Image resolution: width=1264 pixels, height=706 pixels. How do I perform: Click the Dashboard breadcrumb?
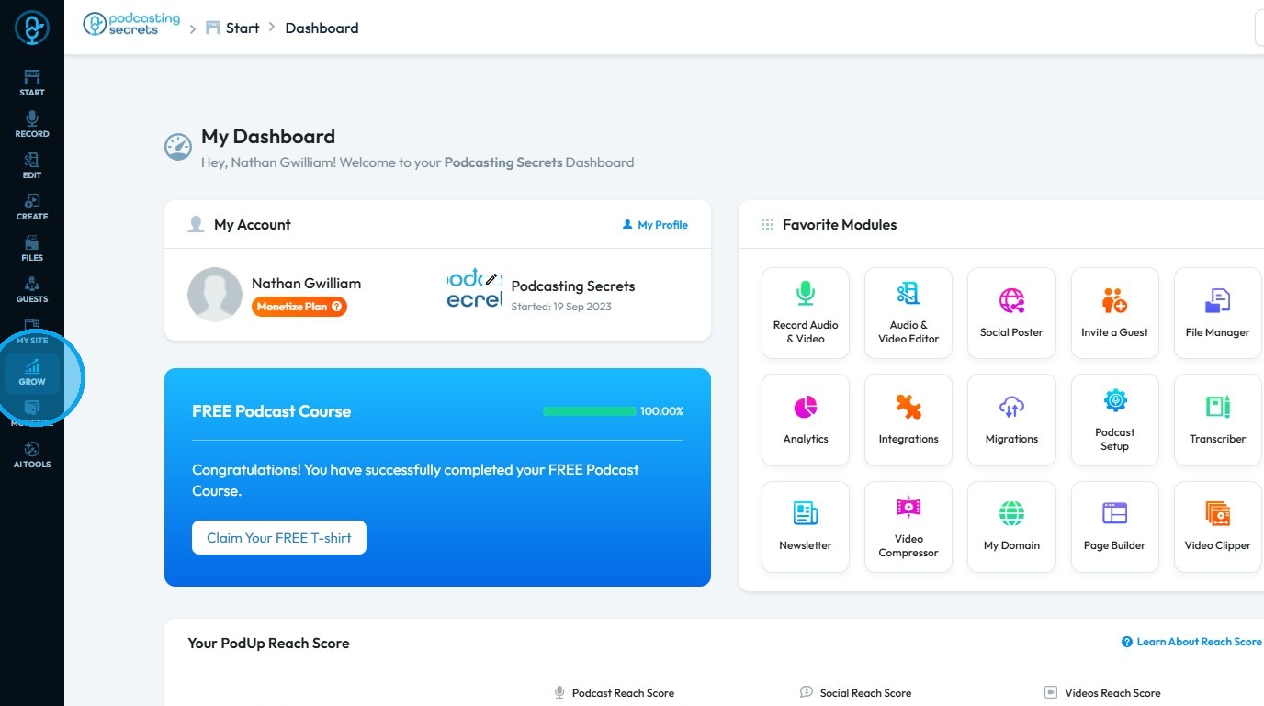(322, 28)
